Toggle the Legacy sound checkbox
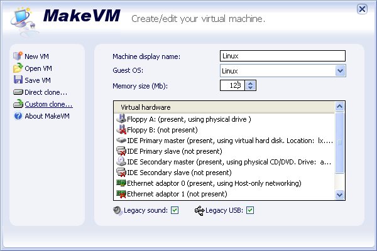Image resolution: width=377 pixels, height=251 pixels. [x=175, y=210]
